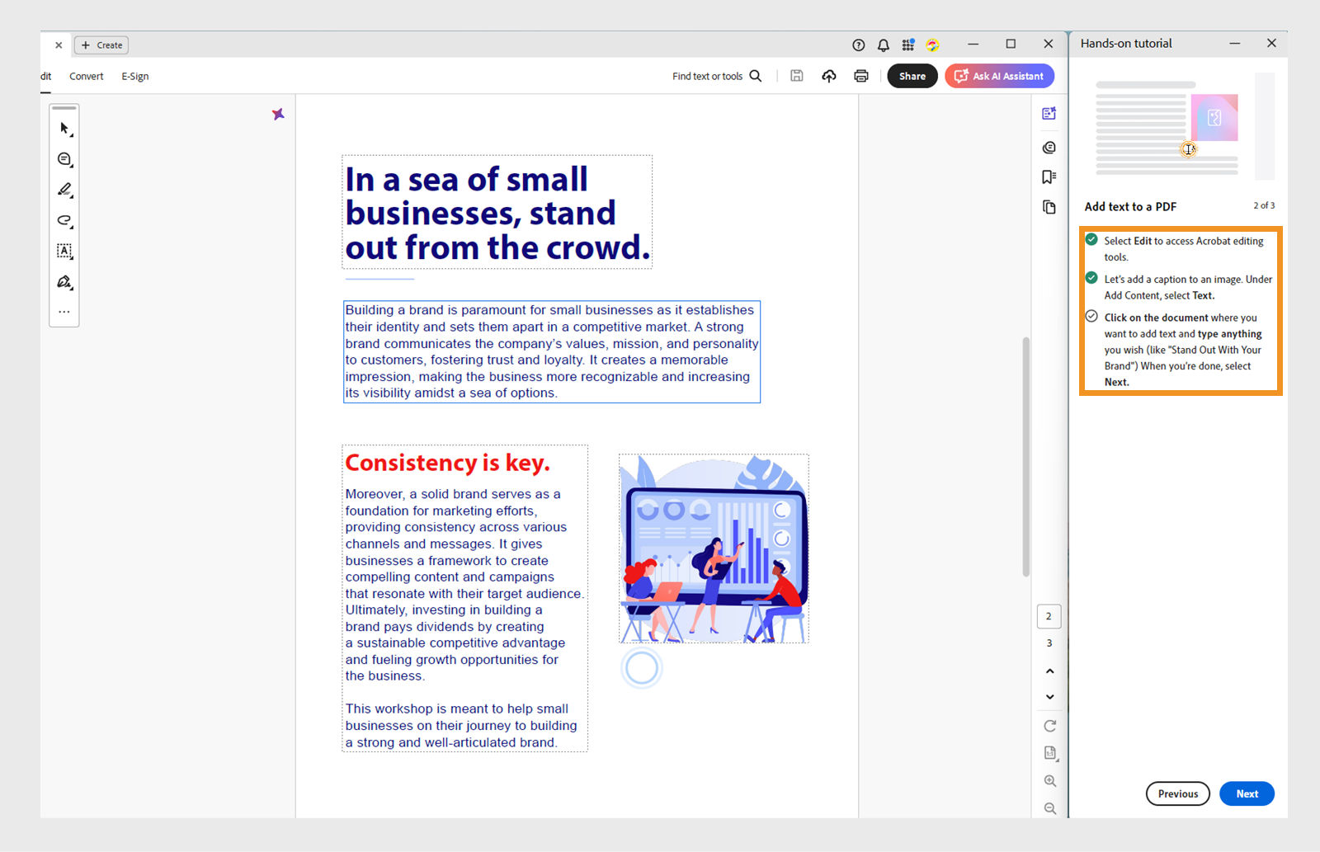This screenshot has height=852, width=1320.
Task: Minimize the Hands-on tutorial panel
Action: coord(1234,43)
